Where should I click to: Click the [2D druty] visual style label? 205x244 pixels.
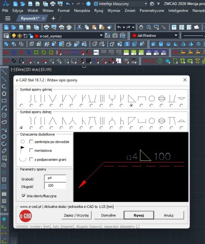[x=33, y=69]
